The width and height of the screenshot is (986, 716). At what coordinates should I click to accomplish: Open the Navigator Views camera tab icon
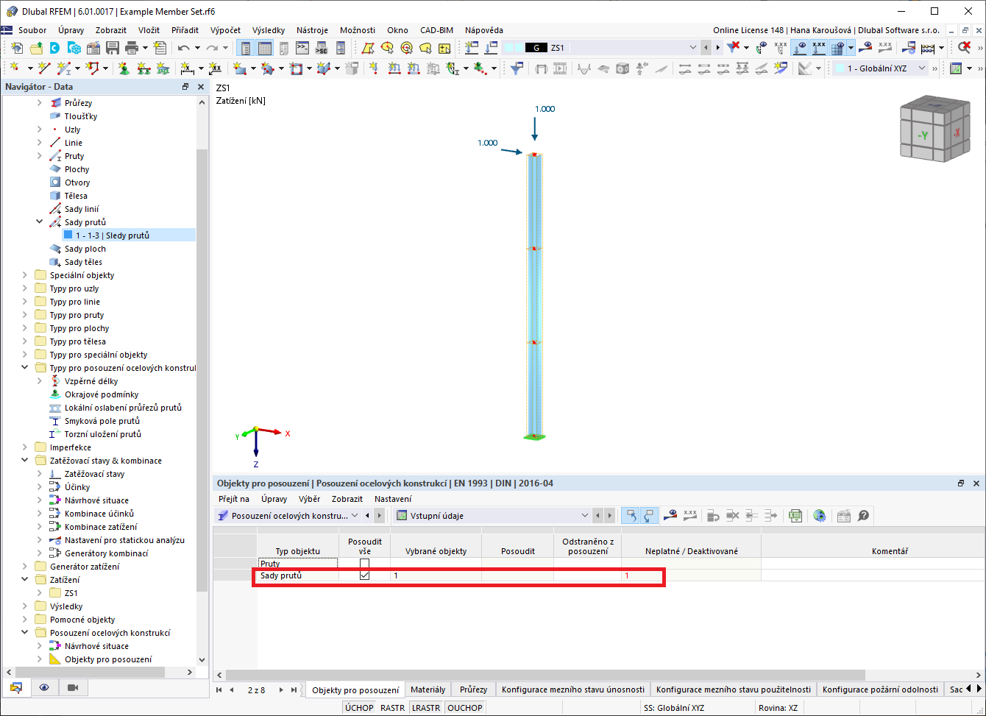[x=73, y=687]
